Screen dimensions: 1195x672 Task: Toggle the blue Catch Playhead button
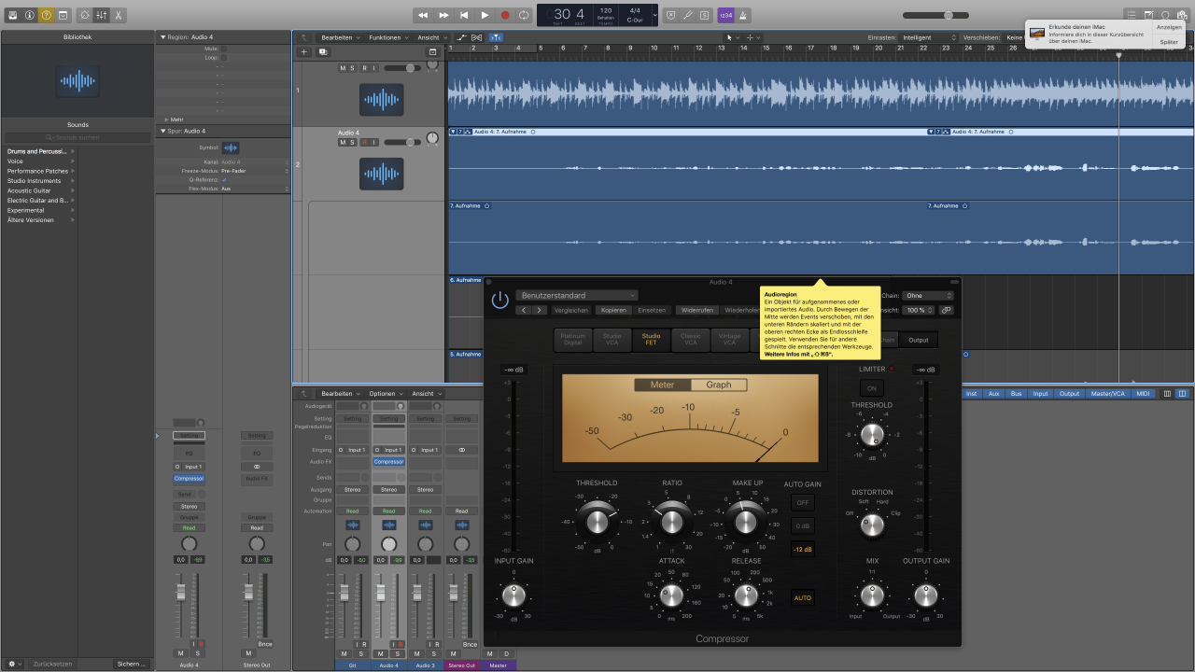coord(496,37)
